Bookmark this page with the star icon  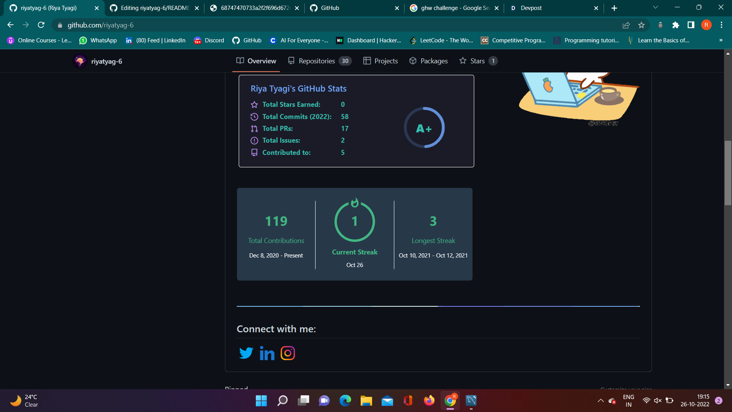[641, 25]
